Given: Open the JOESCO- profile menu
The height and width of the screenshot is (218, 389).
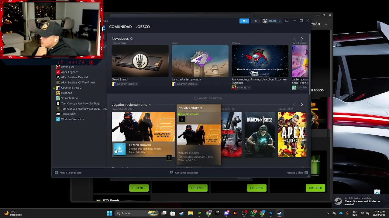Looking at the screenshot, I should pyautogui.click(x=143, y=27).
